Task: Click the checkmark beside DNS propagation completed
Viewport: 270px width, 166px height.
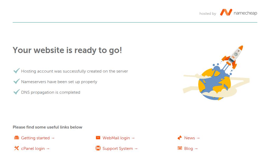Action: (x=17, y=92)
